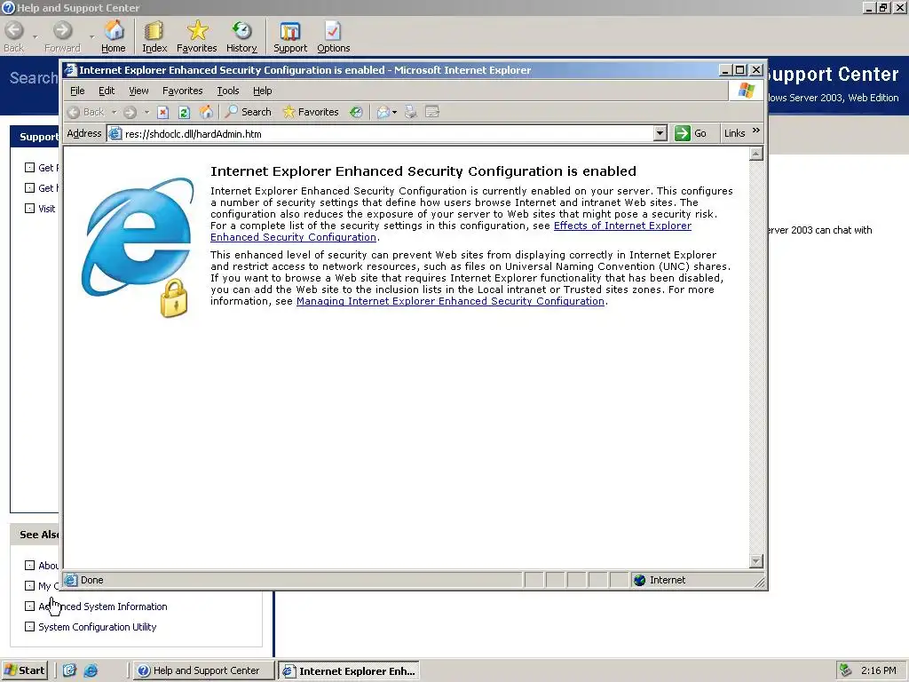Click the system tray network icon
909x682 pixels.
pyautogui.click(x=846, y=670)
